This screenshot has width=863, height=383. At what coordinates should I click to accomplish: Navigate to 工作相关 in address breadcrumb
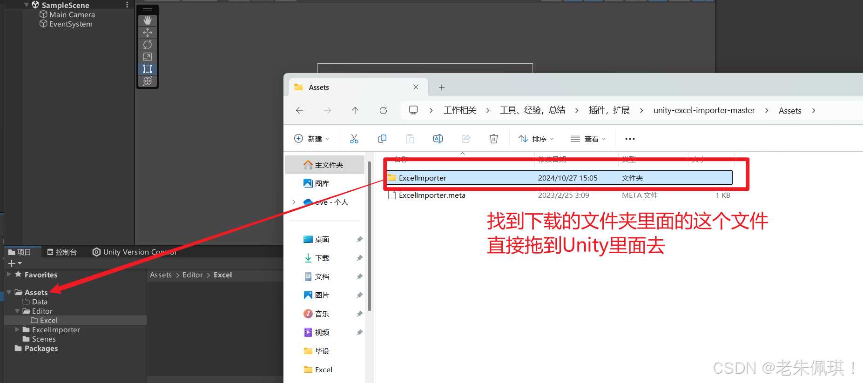[x=460, y=110]
